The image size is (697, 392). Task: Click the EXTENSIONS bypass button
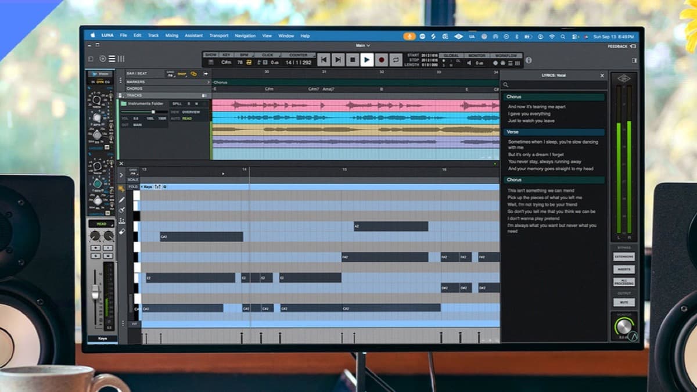click(624, 256)
